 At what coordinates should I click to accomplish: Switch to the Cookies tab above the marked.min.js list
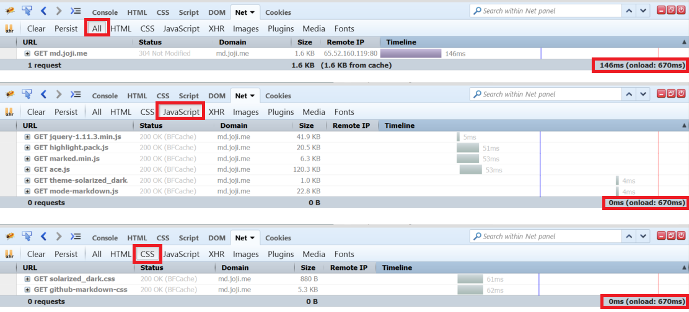(x=278, y=96)
